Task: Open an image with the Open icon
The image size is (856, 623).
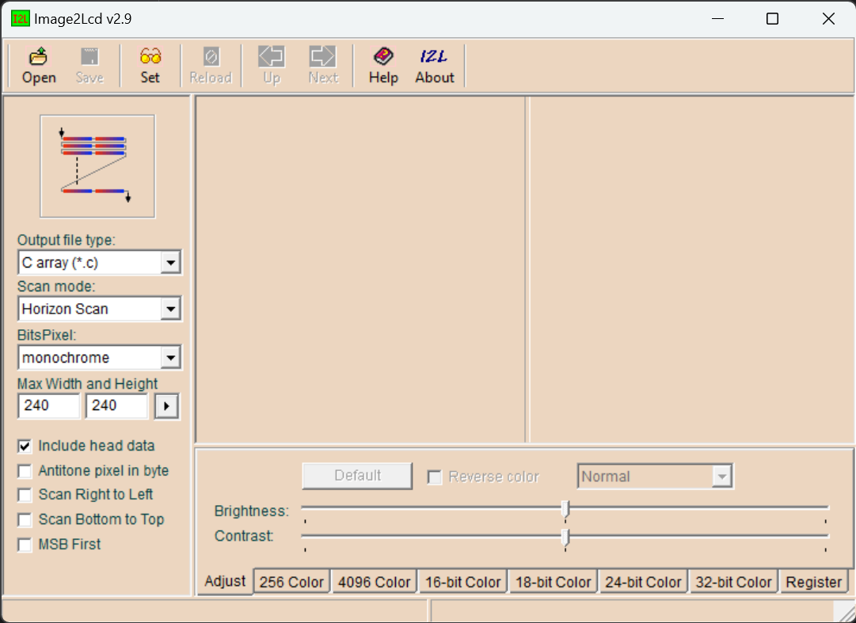Action: click(38, 66)
